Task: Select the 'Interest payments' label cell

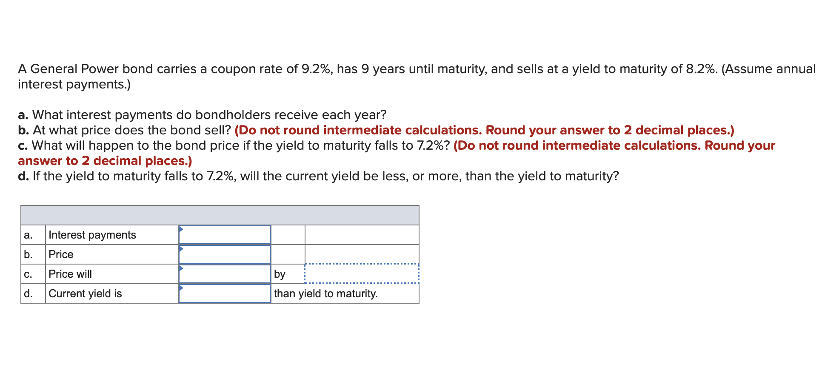Action: click(92, 234)
